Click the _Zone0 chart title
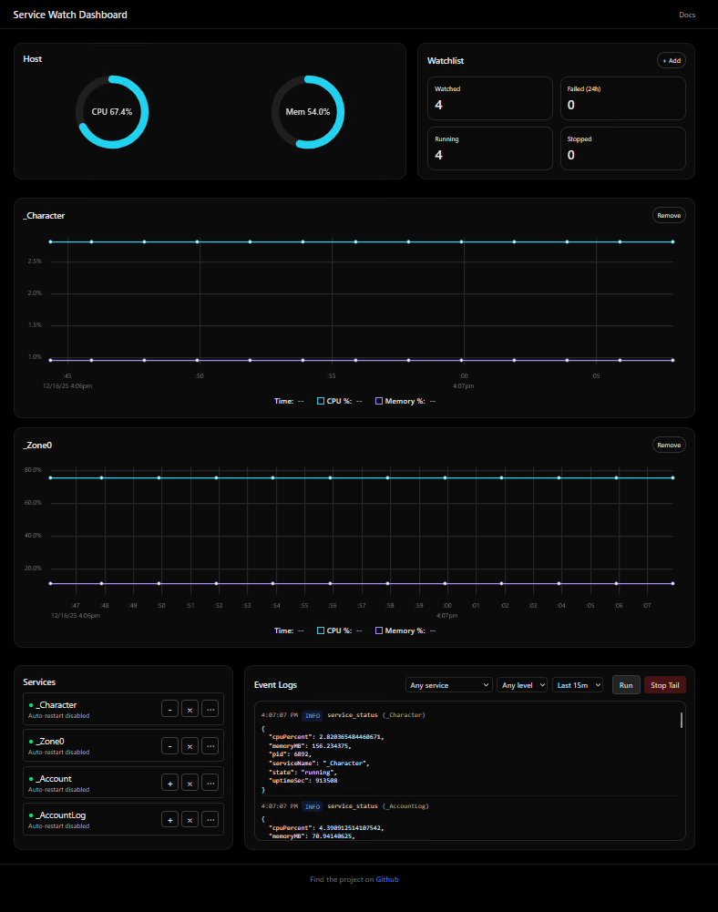This screenshot has width=718, height=912. click(x=37, y=445)
